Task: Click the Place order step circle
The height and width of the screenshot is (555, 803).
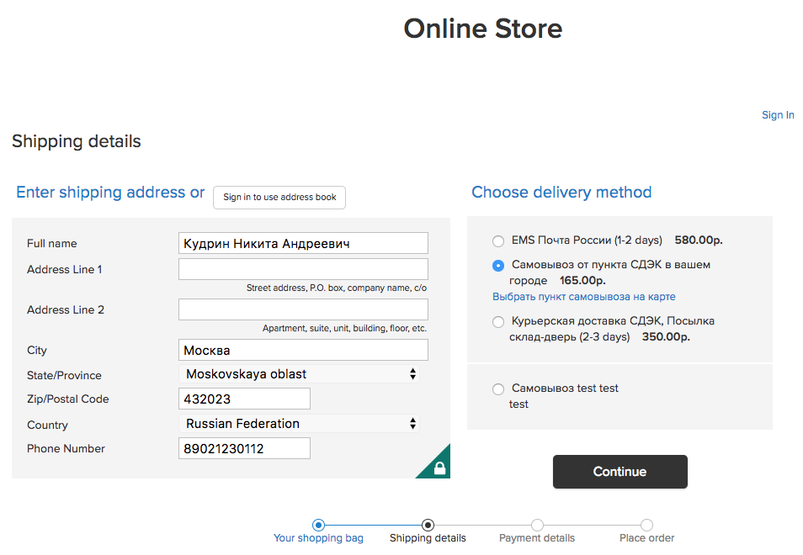Action: [x=646, y=526]
